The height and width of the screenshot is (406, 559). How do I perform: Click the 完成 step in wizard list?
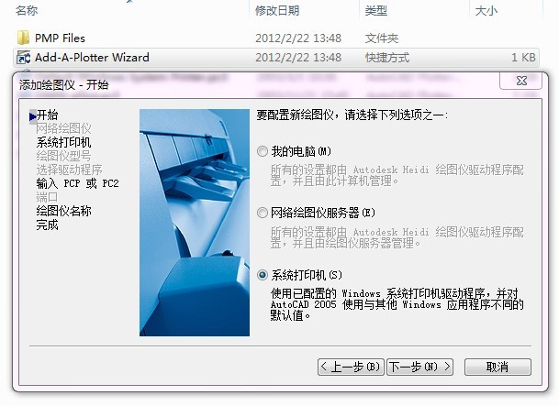tap(47, 225)
